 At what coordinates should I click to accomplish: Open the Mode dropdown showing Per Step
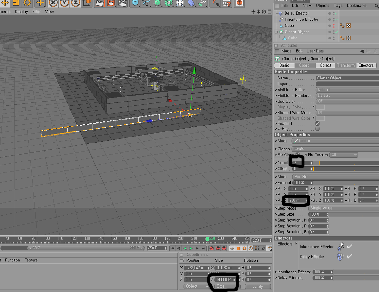pos(335,177)
